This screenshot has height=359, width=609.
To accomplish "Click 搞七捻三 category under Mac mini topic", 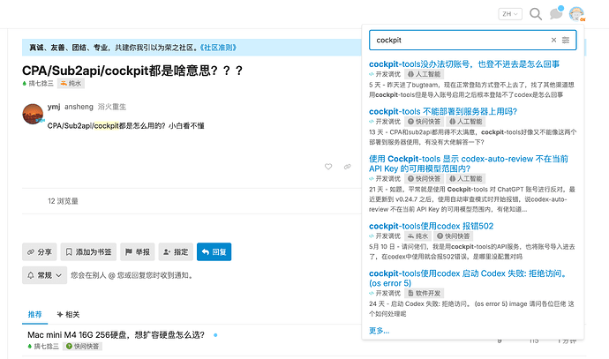I will pos(43,346).
